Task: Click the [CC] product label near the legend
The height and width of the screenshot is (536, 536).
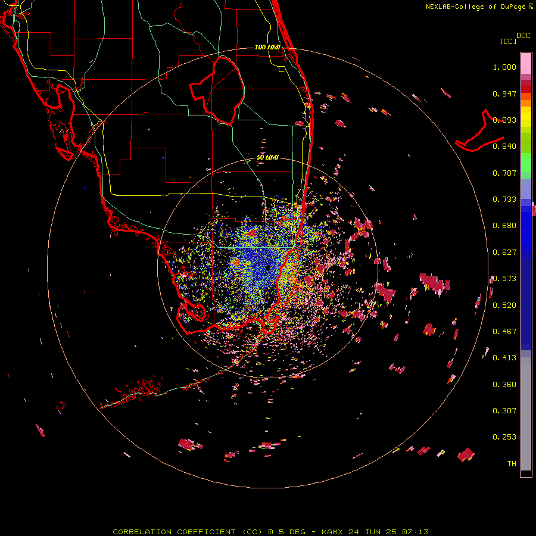Action: (508, 41)
